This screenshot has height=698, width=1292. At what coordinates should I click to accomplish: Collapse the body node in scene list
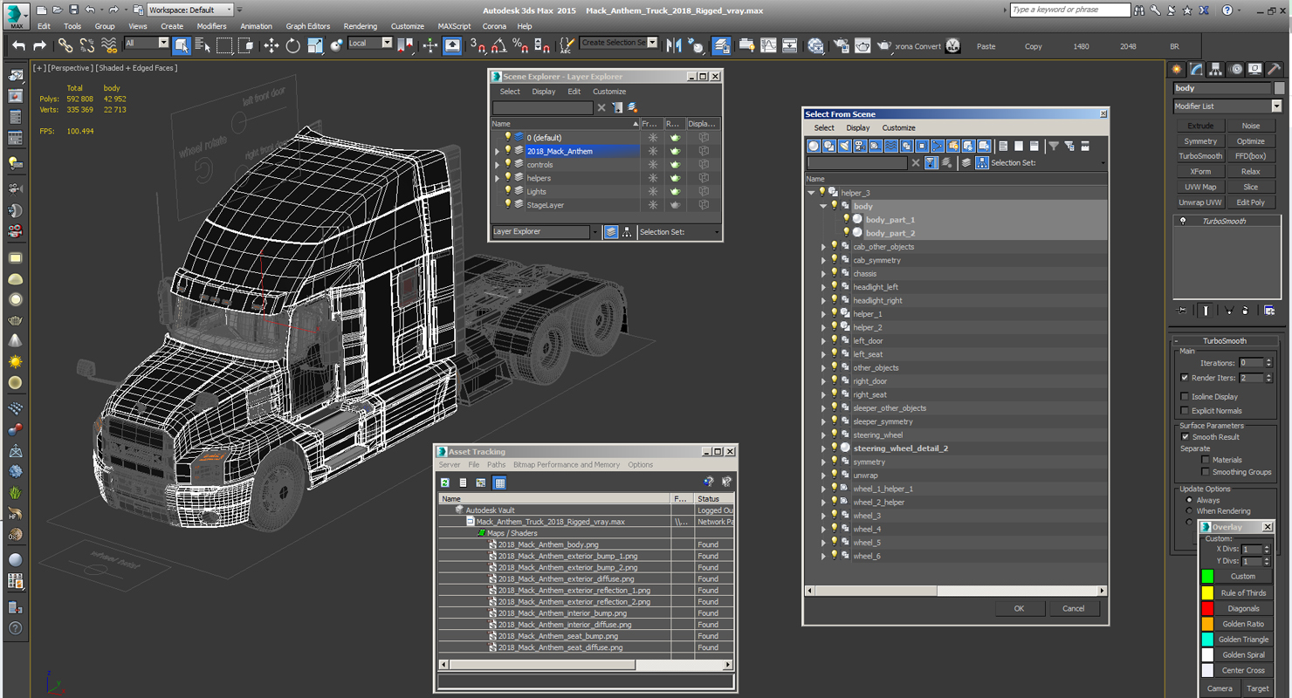click(x=822, y=206)
